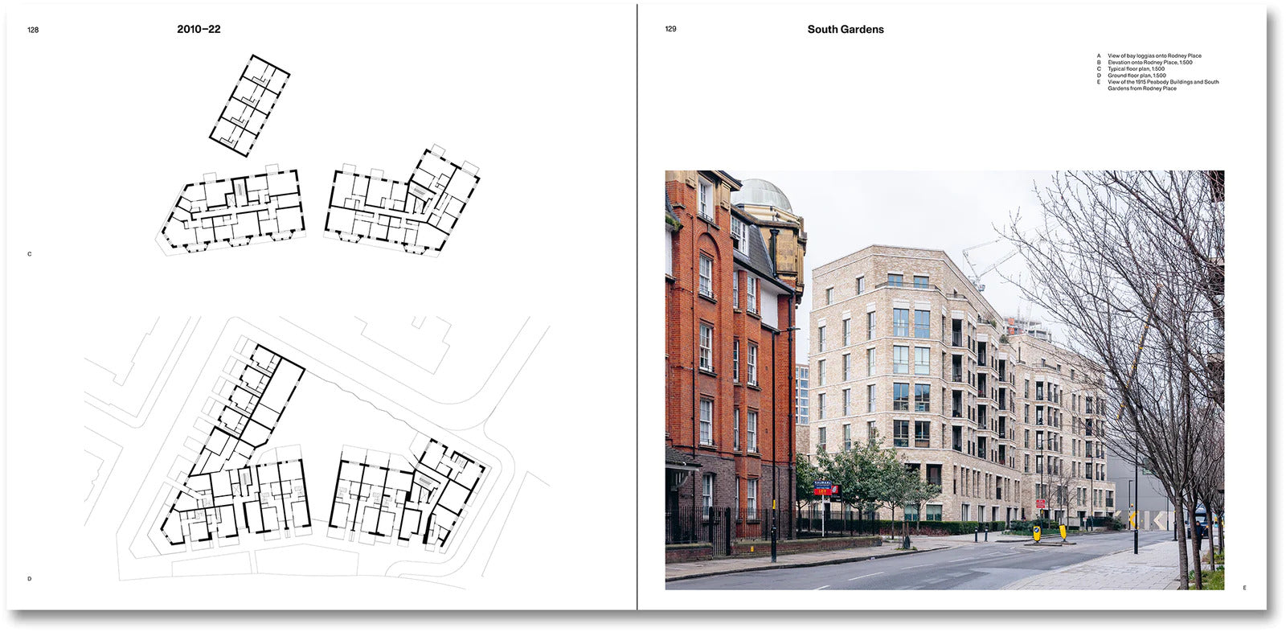The image size is (1286, 632).
Task: Select the heading "South Gardens"
Action: point(846,29)
